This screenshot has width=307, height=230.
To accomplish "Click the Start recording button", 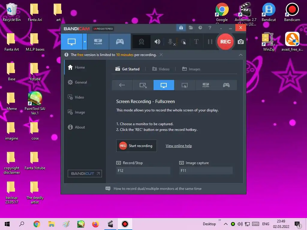I will coord(136,146).
